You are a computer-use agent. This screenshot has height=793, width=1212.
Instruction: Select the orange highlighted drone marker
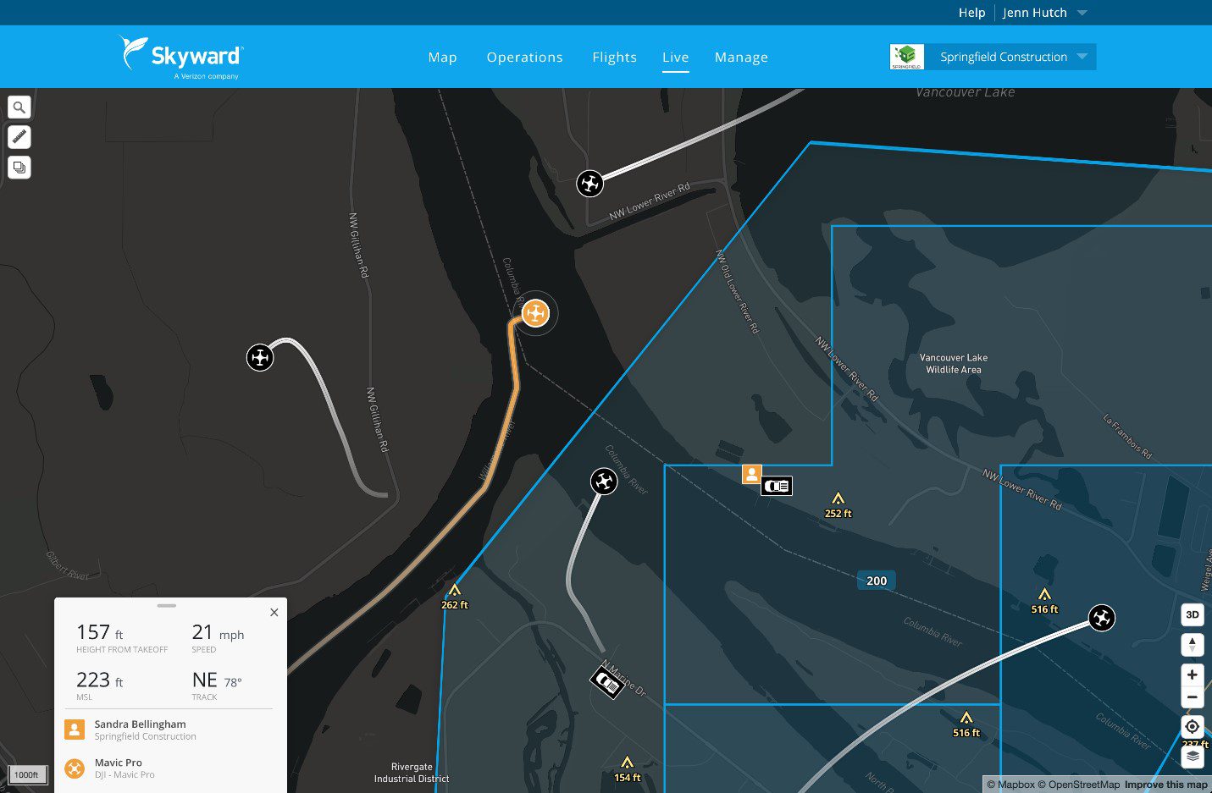[x=535, y=314]
